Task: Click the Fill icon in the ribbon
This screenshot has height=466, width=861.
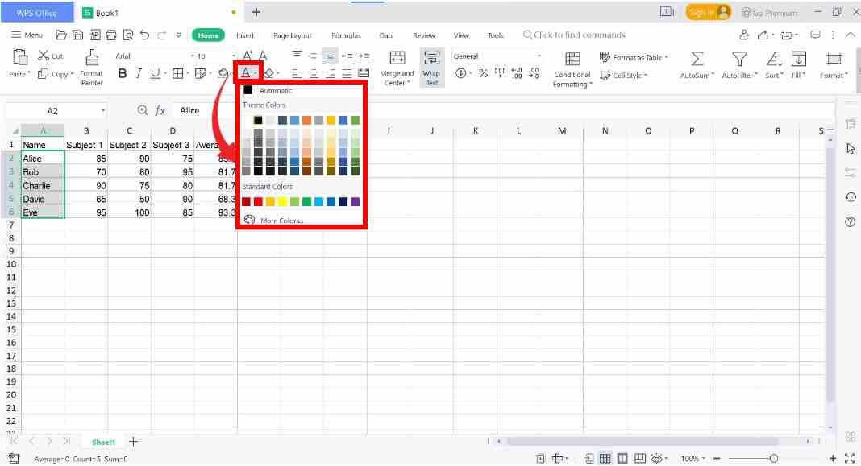Action: (x=797, y=64)
